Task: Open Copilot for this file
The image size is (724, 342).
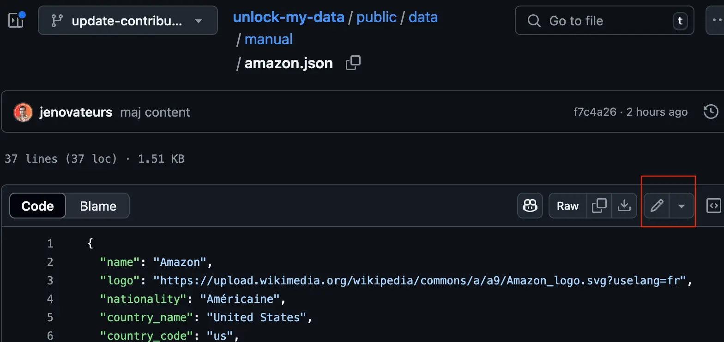Action: [530, 206]
